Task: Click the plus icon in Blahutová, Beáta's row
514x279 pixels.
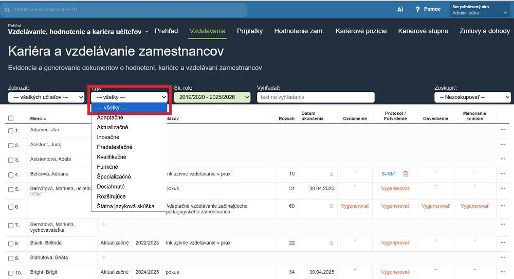Action: pos(103,257)
